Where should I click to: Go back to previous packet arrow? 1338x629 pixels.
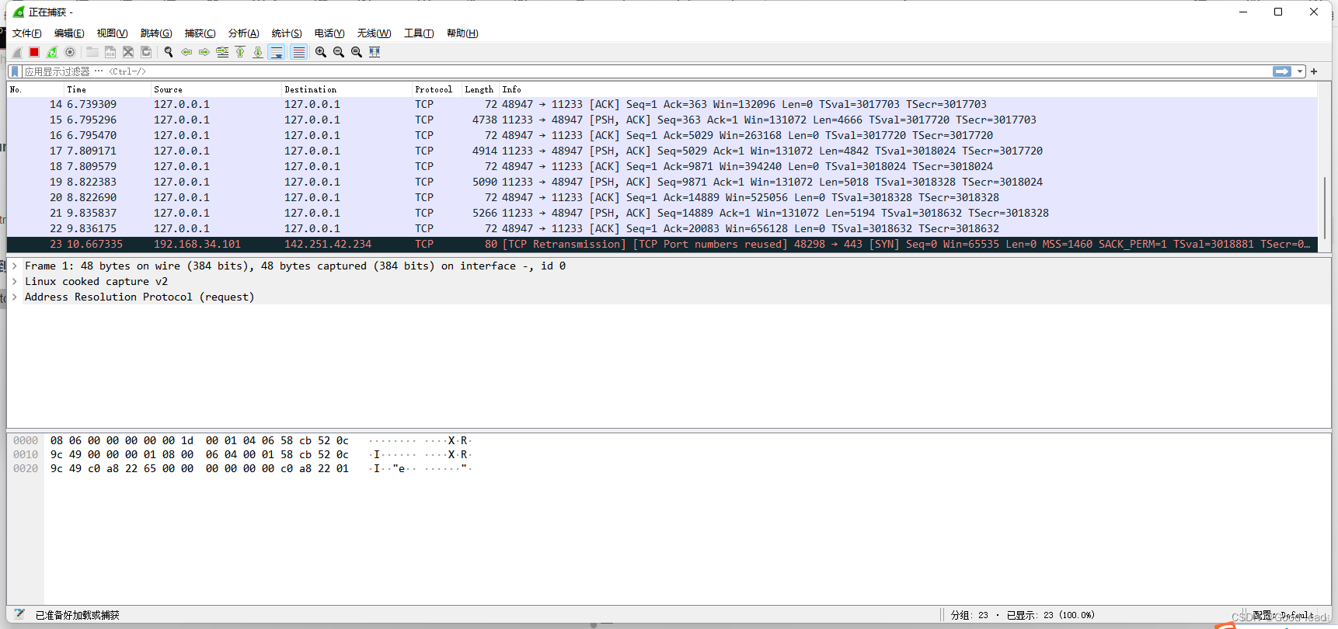click(x=186, y=52)
